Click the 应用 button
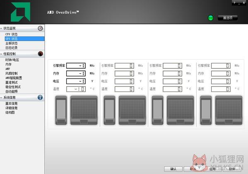This screenshot has height=174, width=248. pyautogui.click(x=212, y=169)
